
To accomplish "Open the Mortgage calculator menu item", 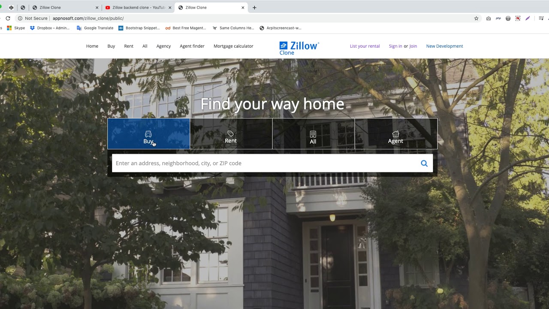I will point(233,46).
